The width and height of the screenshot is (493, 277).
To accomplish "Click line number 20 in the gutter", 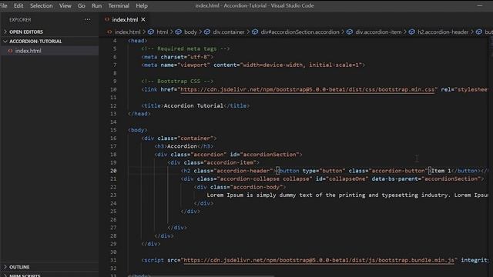I will click(x=113, y=171).
